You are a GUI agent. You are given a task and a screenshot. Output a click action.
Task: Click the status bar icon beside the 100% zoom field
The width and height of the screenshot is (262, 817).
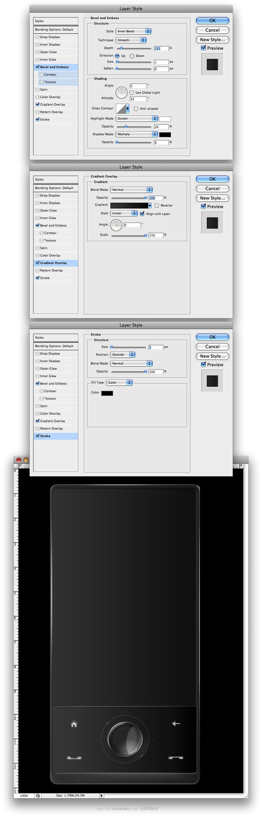(38, 796)
